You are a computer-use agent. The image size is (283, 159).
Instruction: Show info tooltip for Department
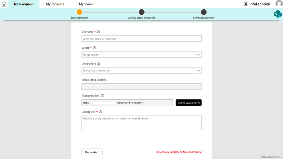[98, 64]
